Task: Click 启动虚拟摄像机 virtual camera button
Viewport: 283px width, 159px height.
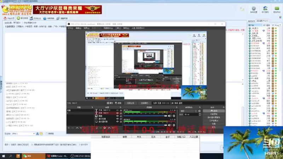Action: [x=214, y=117]
